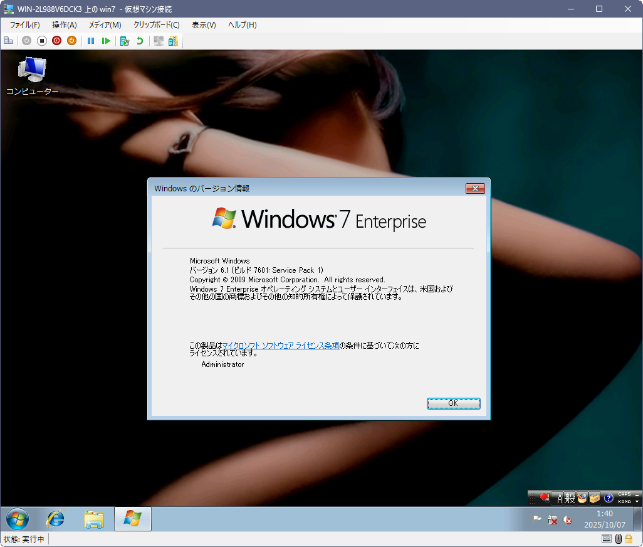Click the greyed Enhanced Session monitor icon

(x=159, y=41)
